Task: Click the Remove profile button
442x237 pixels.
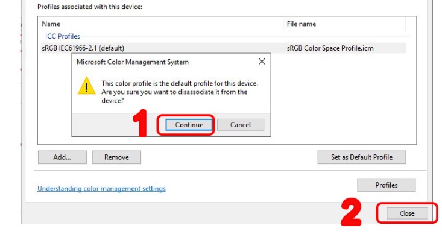Action: click(117, 157)
